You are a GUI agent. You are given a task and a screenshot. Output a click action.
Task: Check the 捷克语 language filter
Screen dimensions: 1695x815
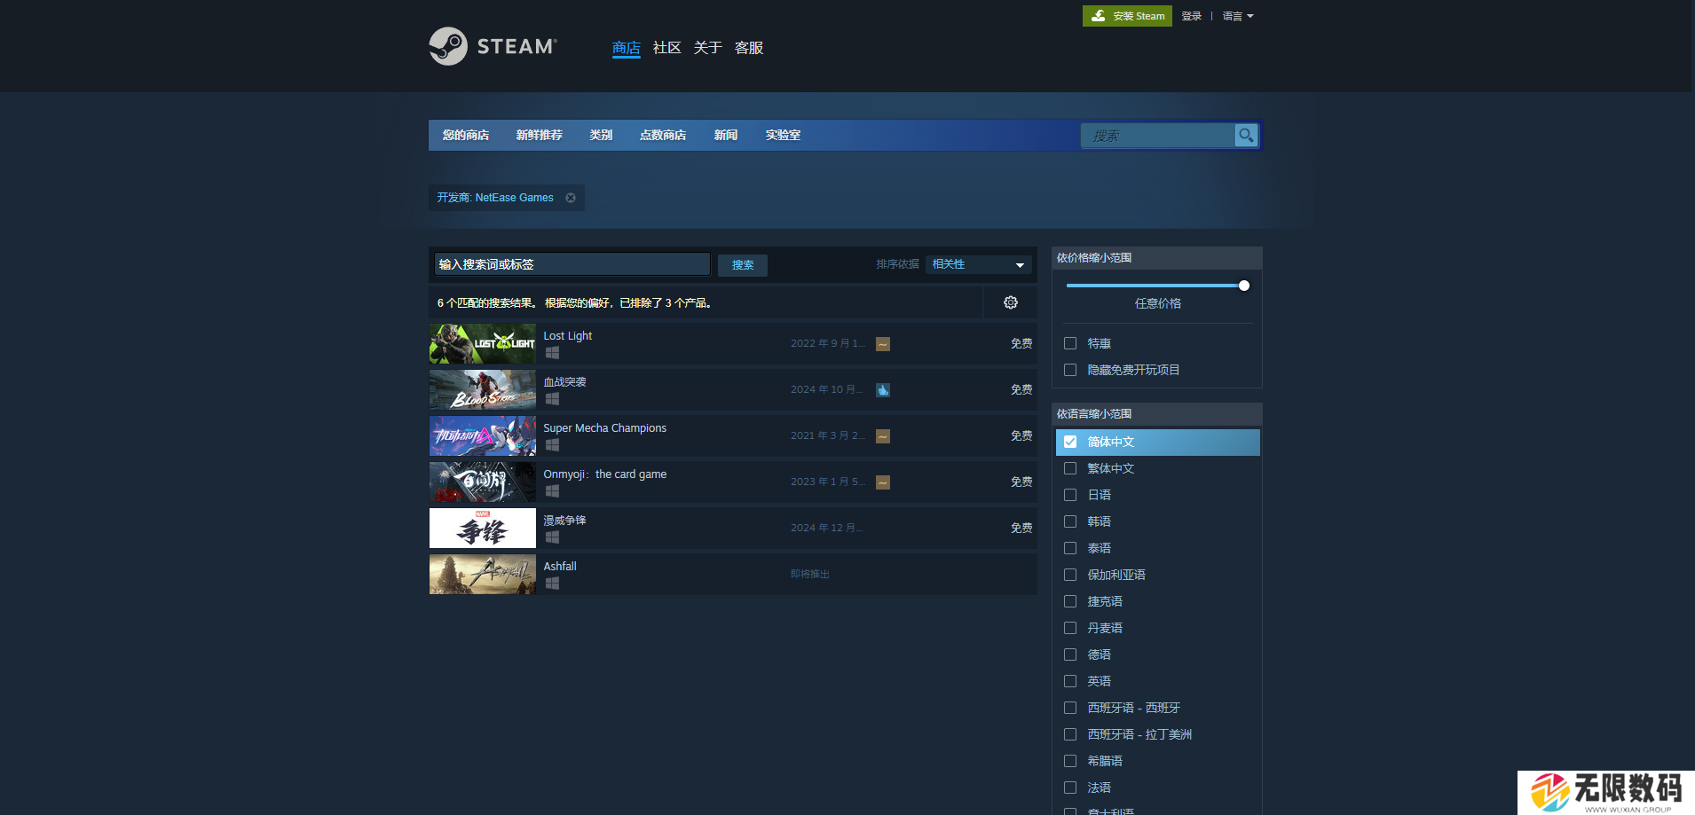[x=1070, y=601]
